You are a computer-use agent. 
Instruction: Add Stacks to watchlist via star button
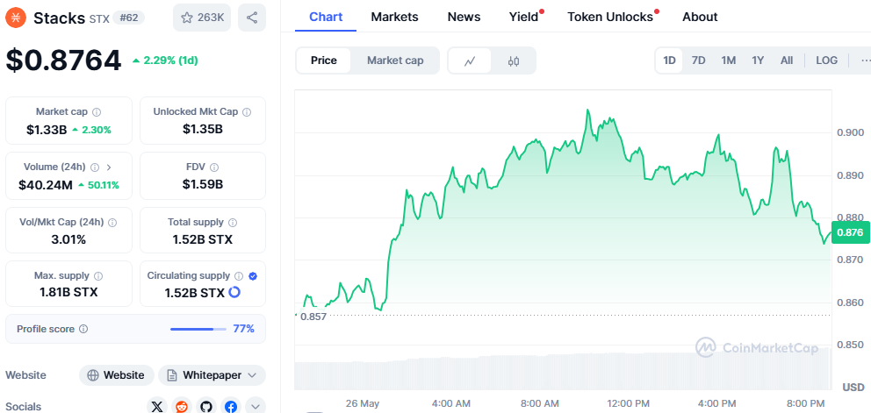click(x=202, y=18)
